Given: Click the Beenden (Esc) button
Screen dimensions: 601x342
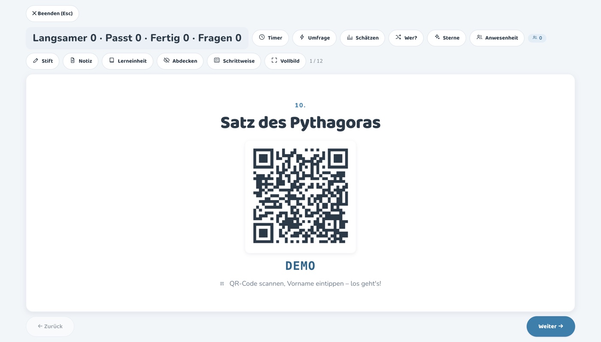Looking at the screenshot, I should tap(52, 14).
